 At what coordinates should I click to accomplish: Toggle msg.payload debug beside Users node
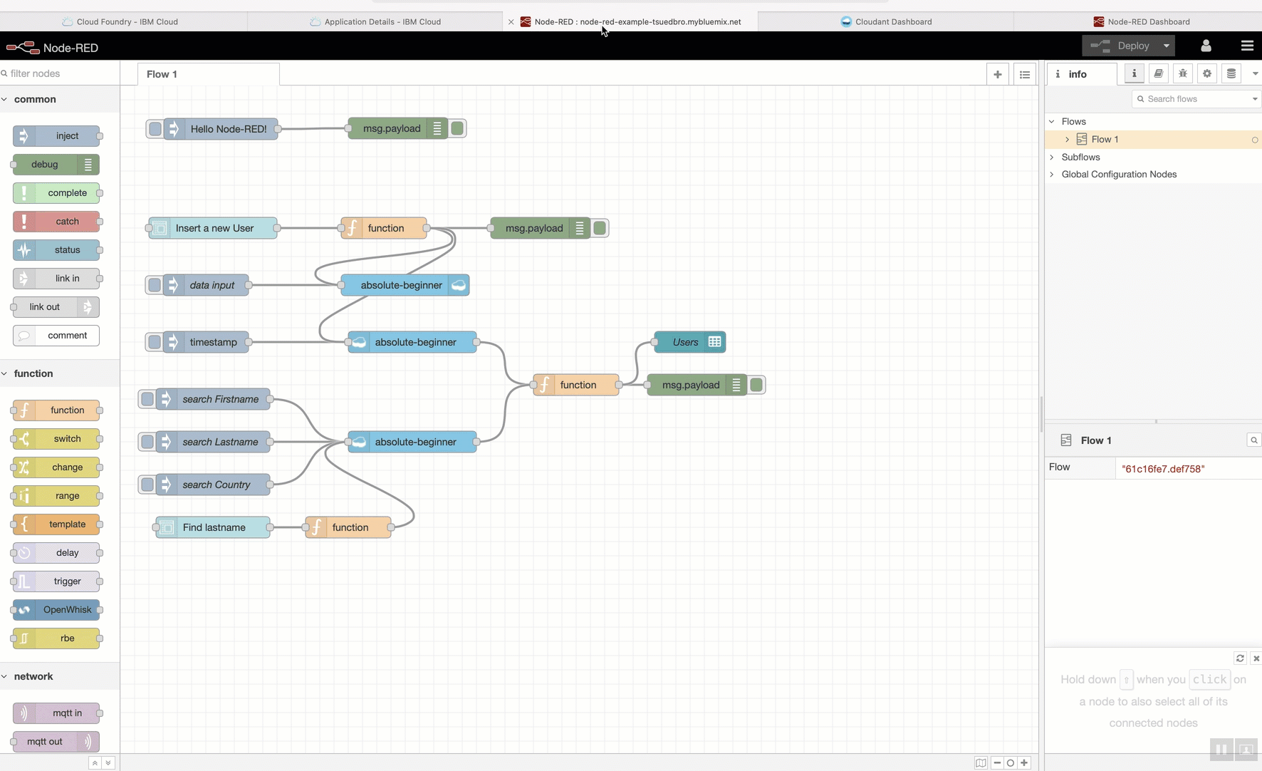click(x=757, y=385)
